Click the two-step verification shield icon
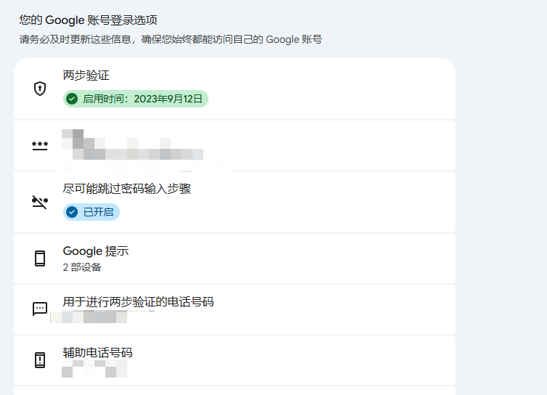Screen dimensions: 547x395 (x=40, y=89)
